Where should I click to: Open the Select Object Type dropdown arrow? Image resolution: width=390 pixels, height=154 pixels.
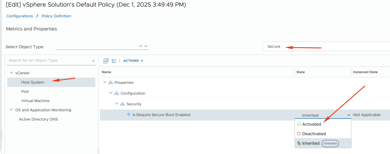(x=146, y=46)
